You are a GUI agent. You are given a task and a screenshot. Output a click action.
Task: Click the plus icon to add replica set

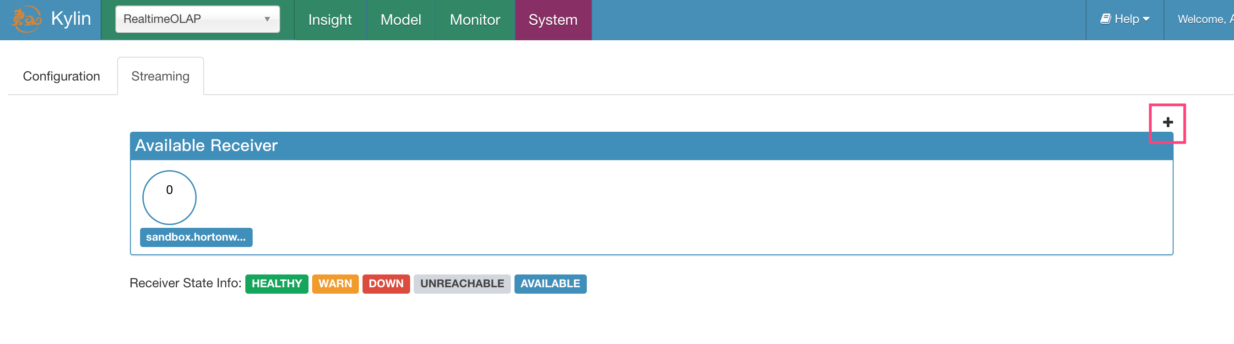point(1168,123)
